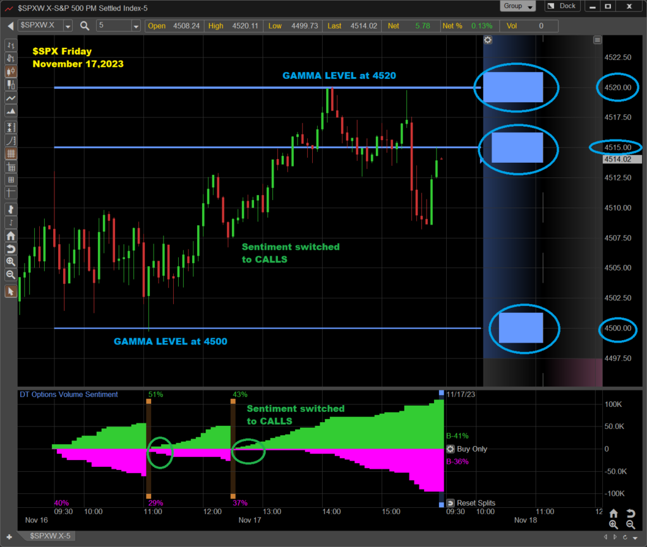Screen dimensions: 647x547
Task: Select the pointer cursor tool
Action: tap(11, 291)
